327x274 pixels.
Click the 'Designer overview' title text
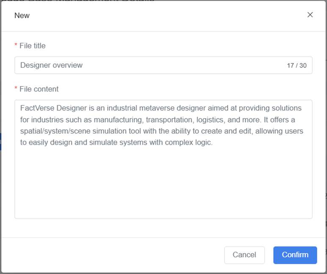(51, 65)
